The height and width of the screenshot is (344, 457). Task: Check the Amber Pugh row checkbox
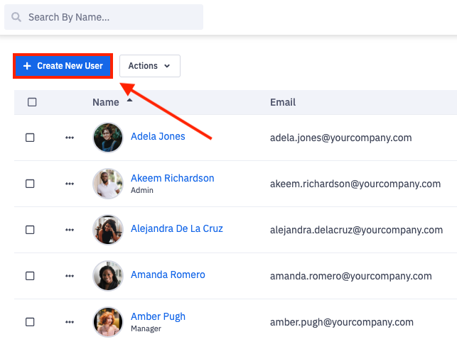click(x=30, y=322)
